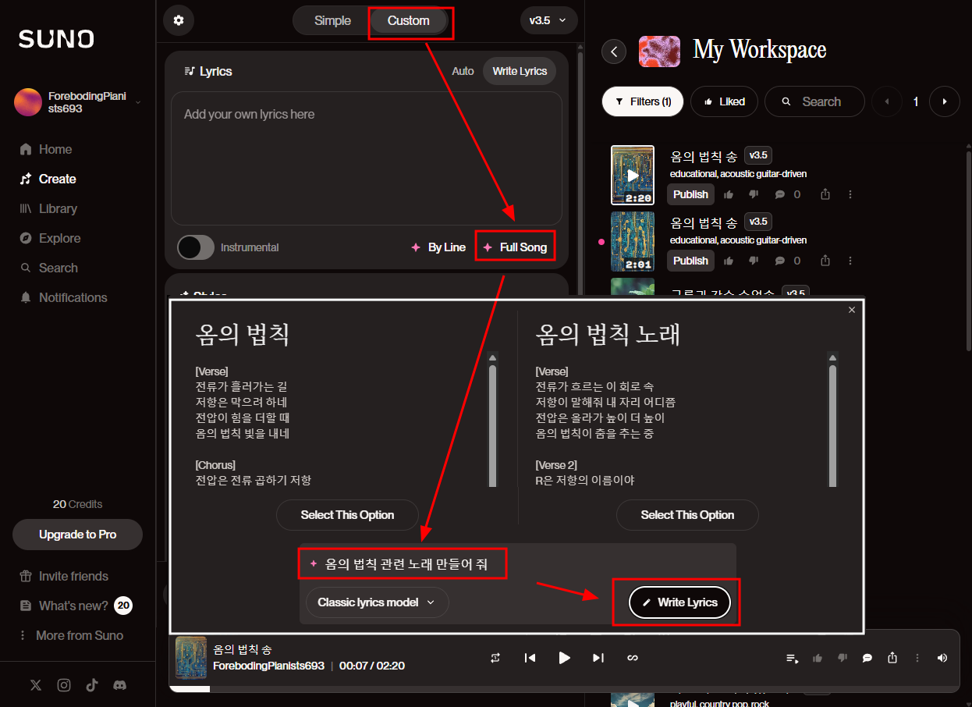Open Explore in sidebar
The height and width of the screenshot is (707, 972).
pyautogui.click(x=50, y=238)
